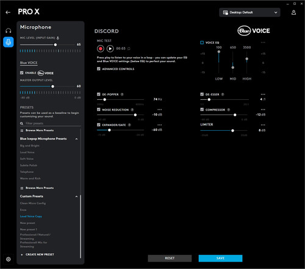Open the Limiter more-options dots
Screen dimensions: 305x269
[x=263, y=125]
